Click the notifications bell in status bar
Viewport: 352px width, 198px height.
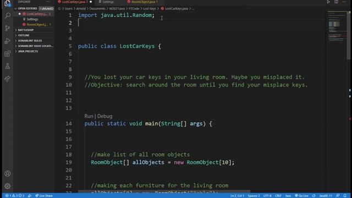click(x=345, y=196)
